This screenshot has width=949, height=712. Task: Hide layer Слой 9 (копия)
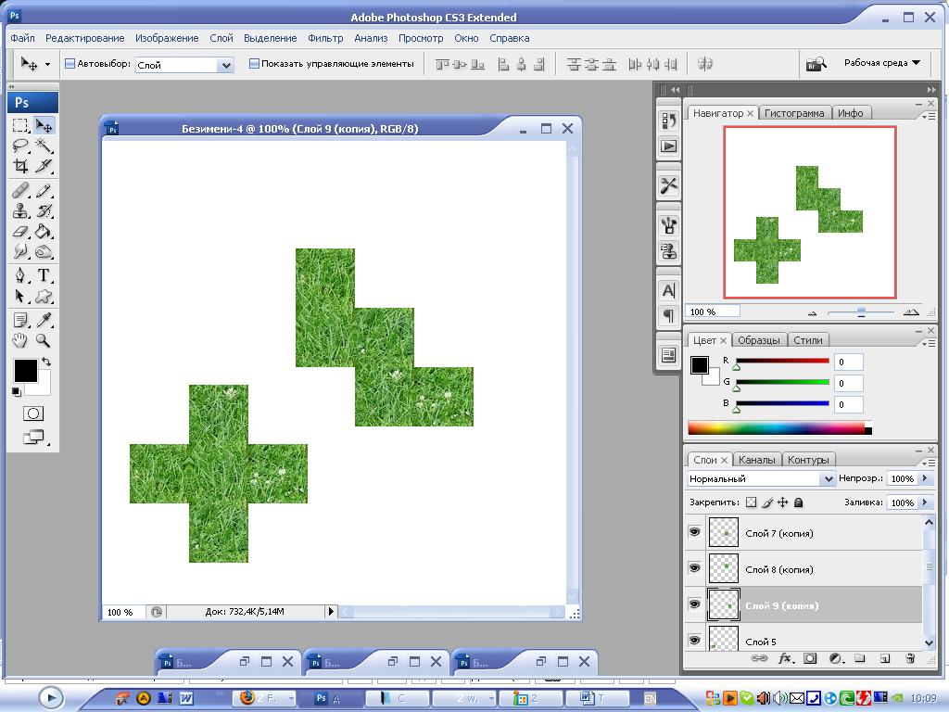(695, 604)
